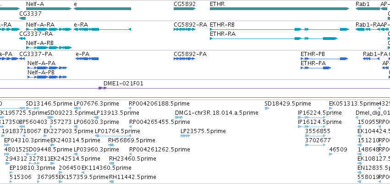The height and width of the screenshot is (184, 390).
Task: Select the e-PA protein feature
Action: [x=87, y=59]
